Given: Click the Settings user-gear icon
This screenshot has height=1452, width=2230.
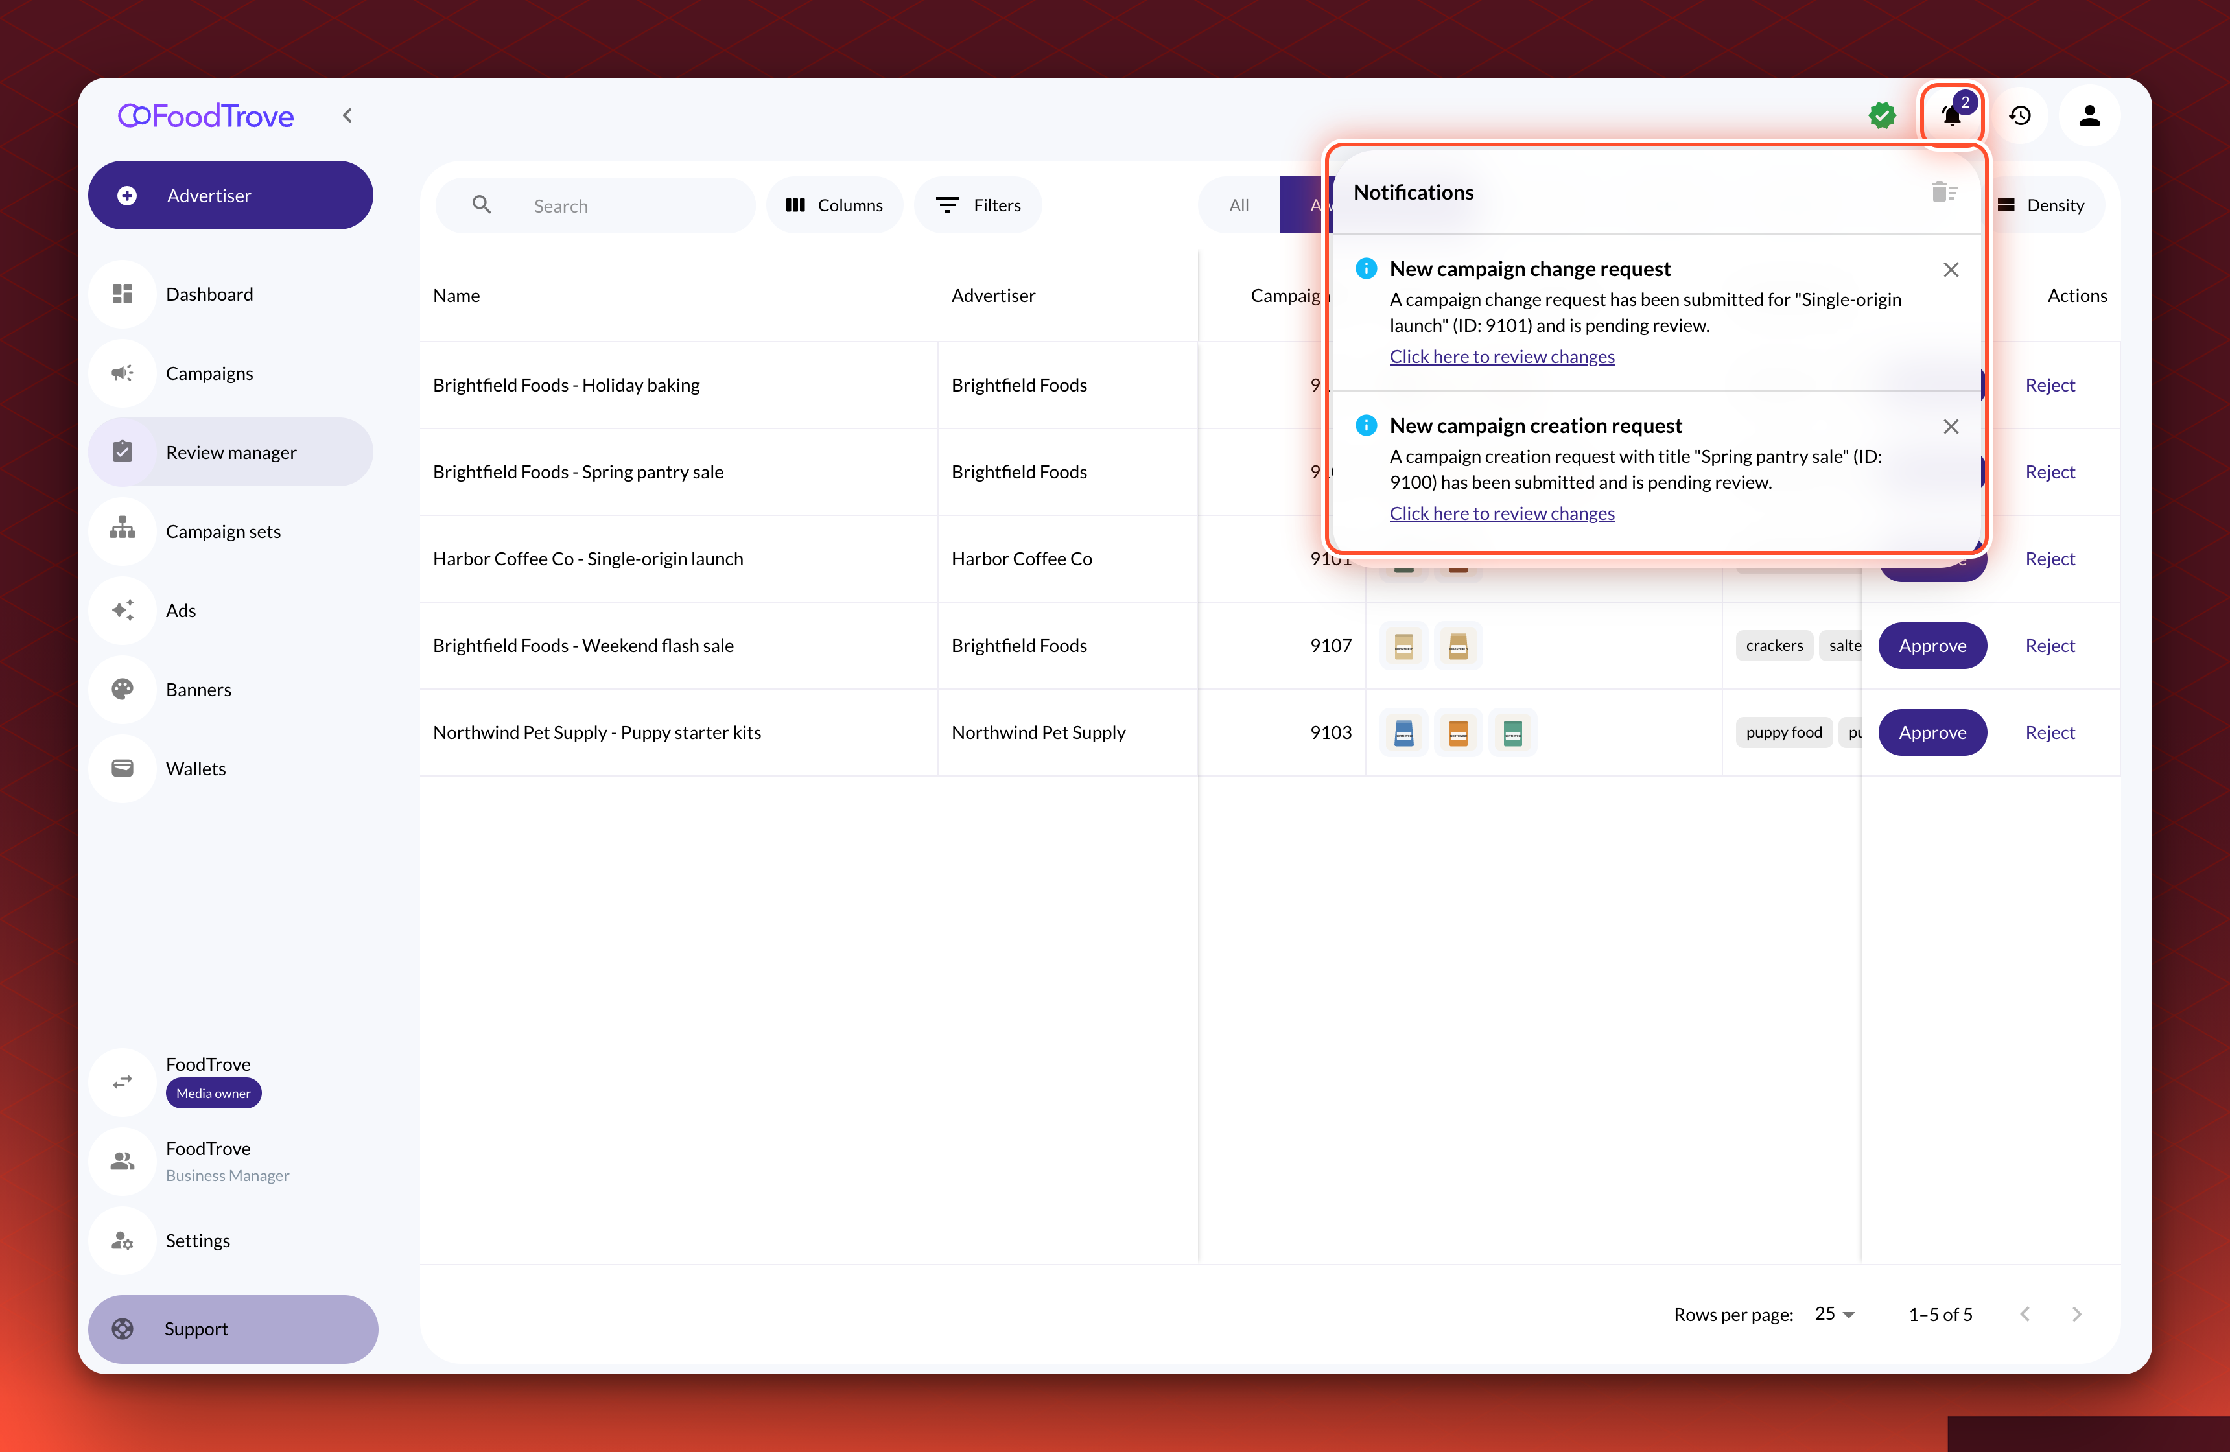Looking at the screenshot, I should (x=123, y=1240).
